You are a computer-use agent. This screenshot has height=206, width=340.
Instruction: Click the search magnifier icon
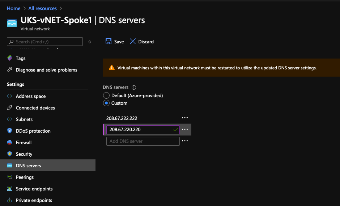click(12, 42)
